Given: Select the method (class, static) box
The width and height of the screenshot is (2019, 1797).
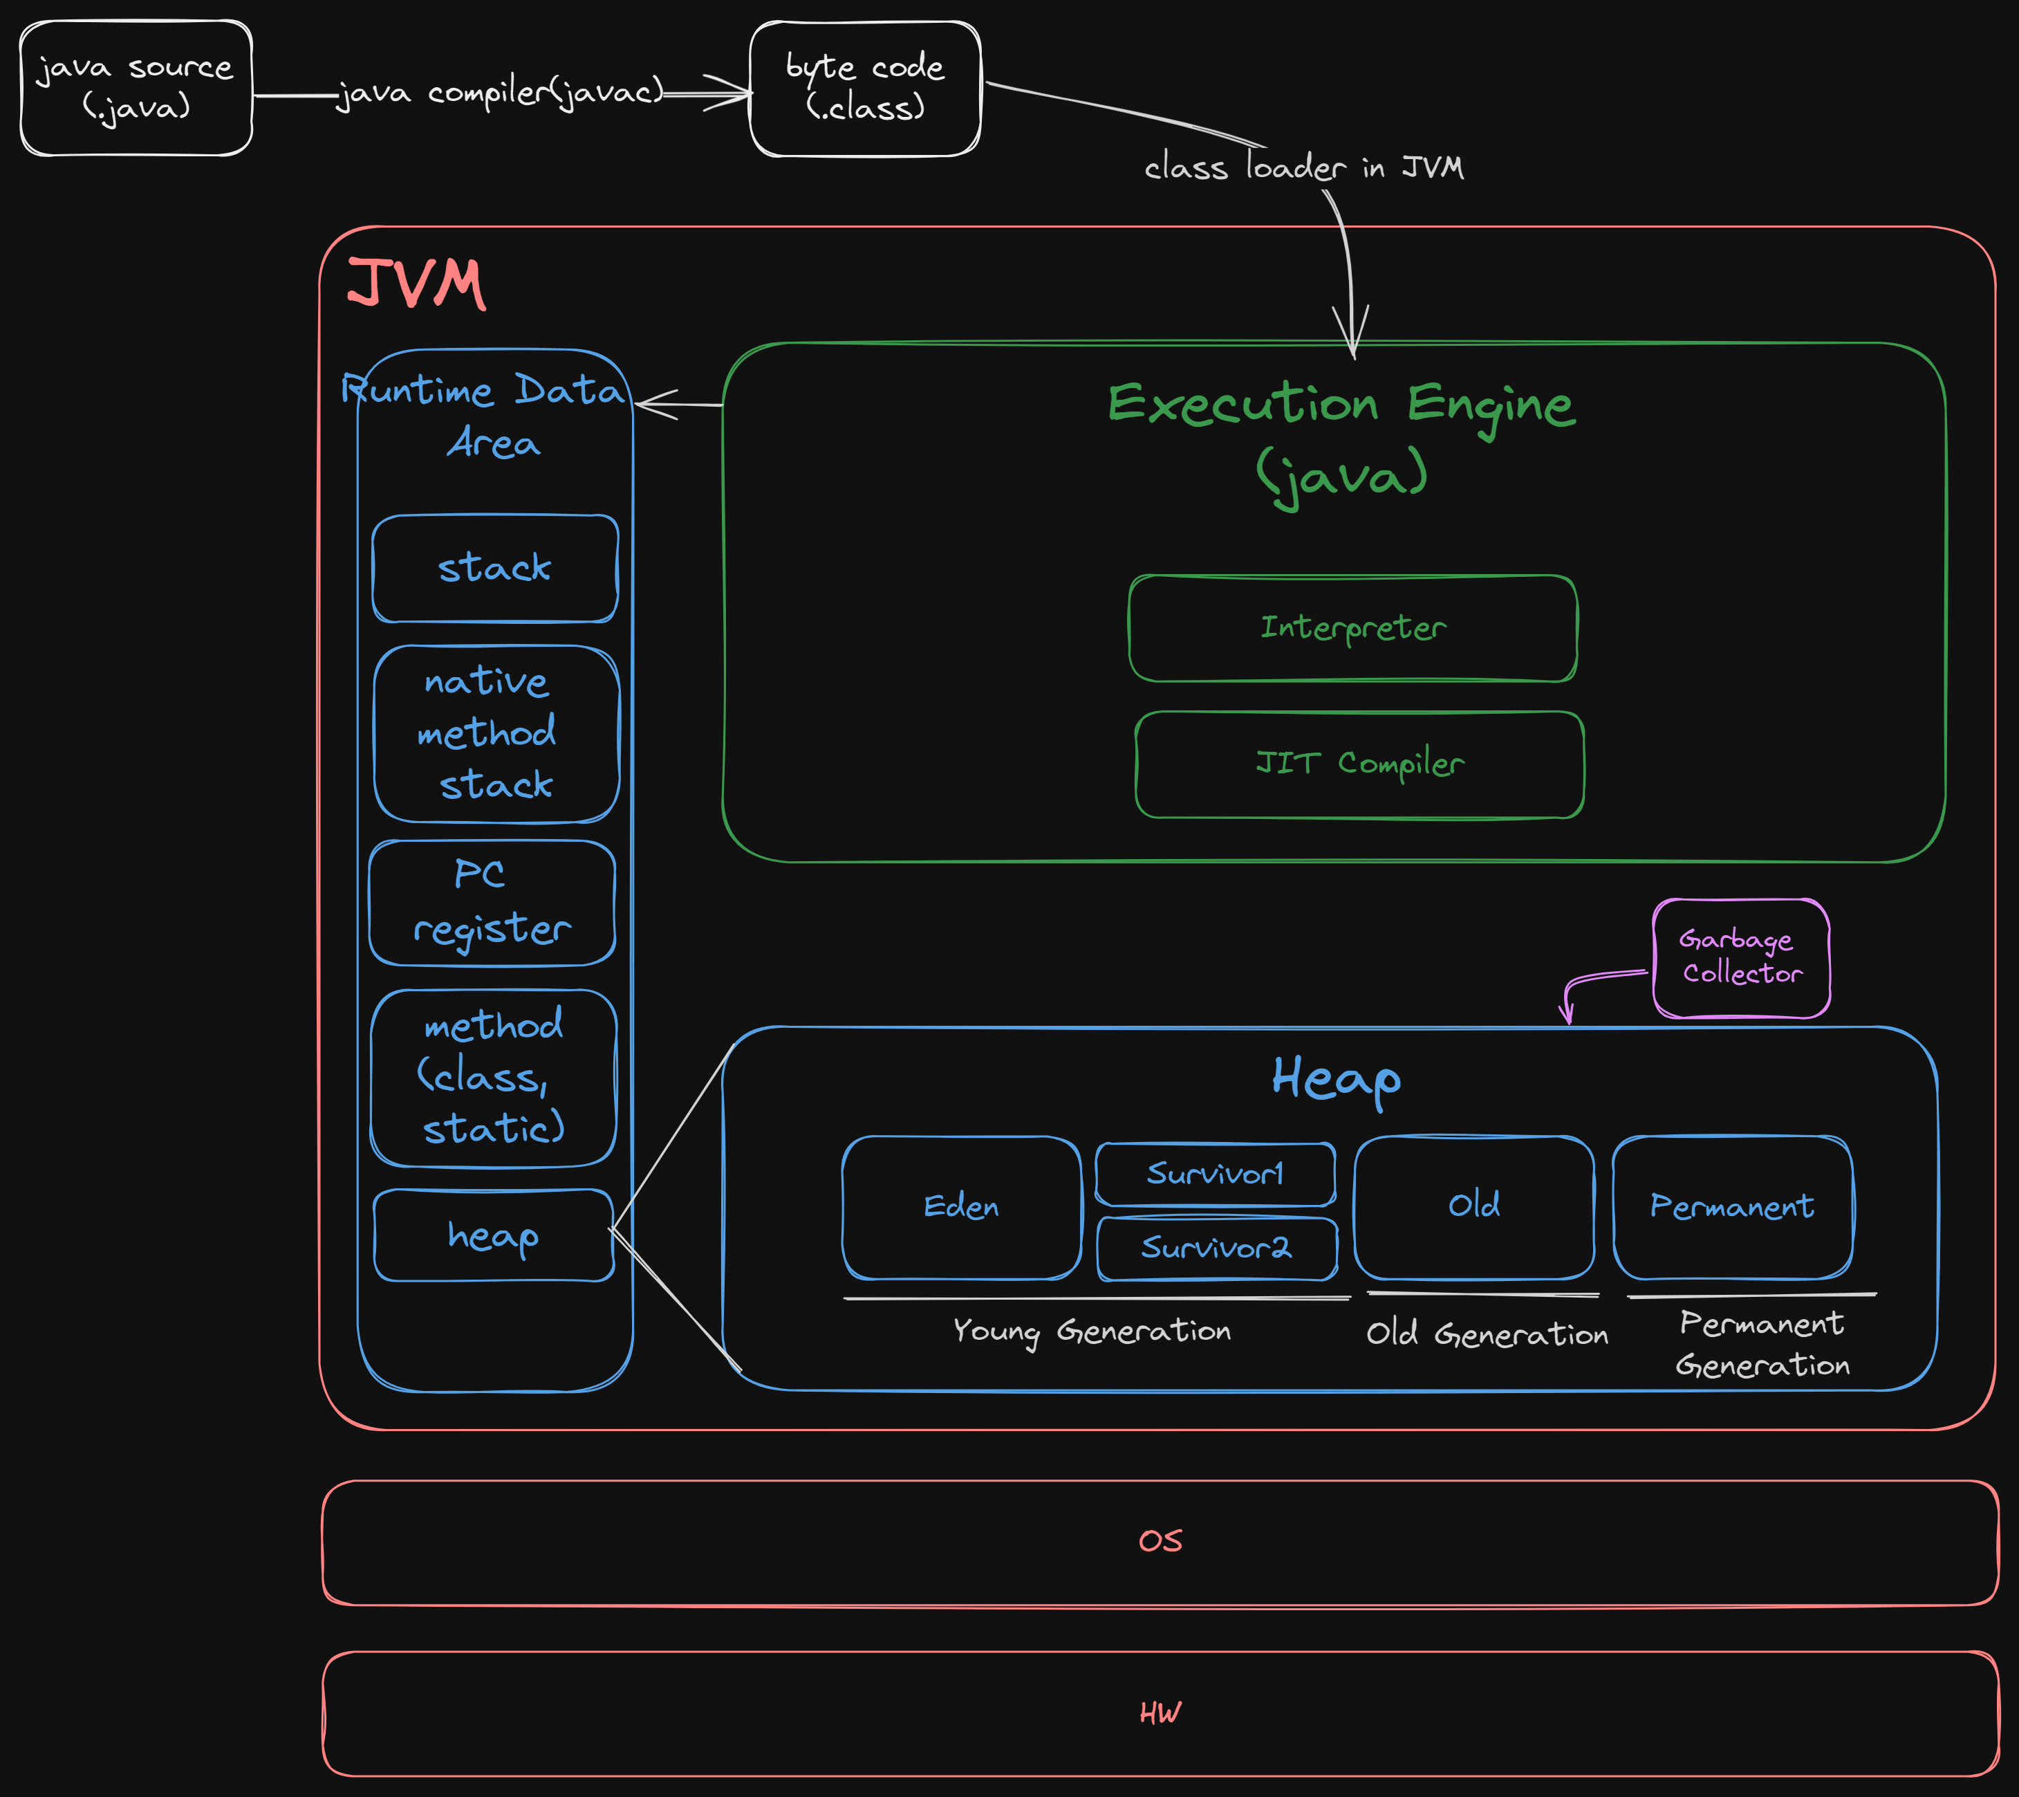Looking at the screenshot, I should click(x=493, y=1077).
